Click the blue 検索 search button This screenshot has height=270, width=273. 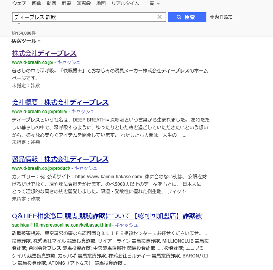tap(187, 17)
